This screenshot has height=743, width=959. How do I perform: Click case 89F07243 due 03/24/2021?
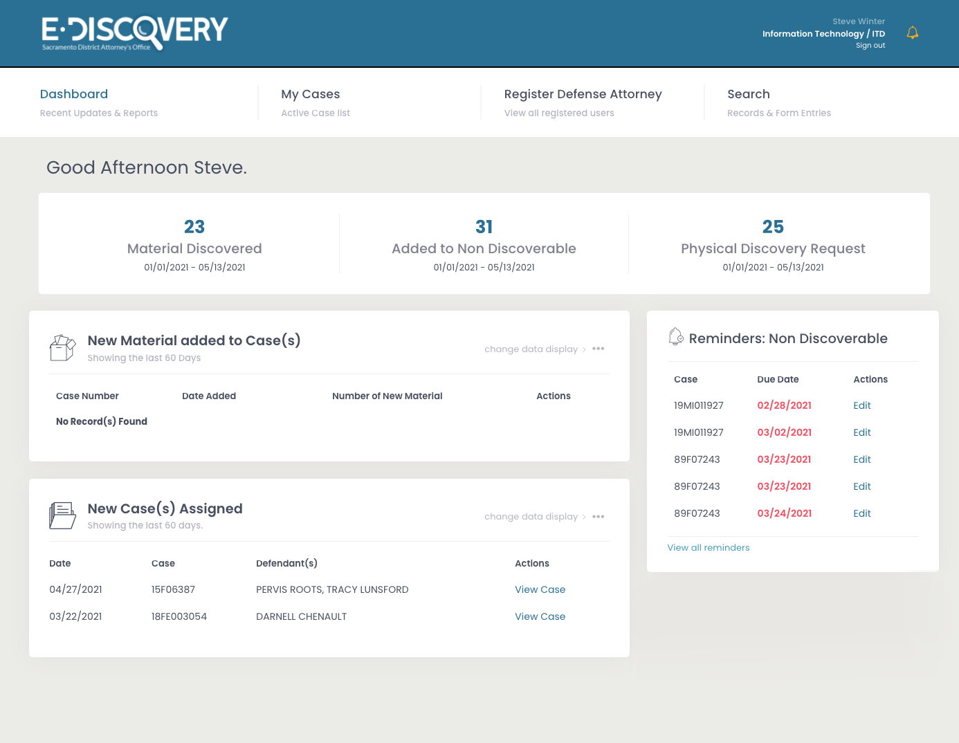tap(697, 513)
